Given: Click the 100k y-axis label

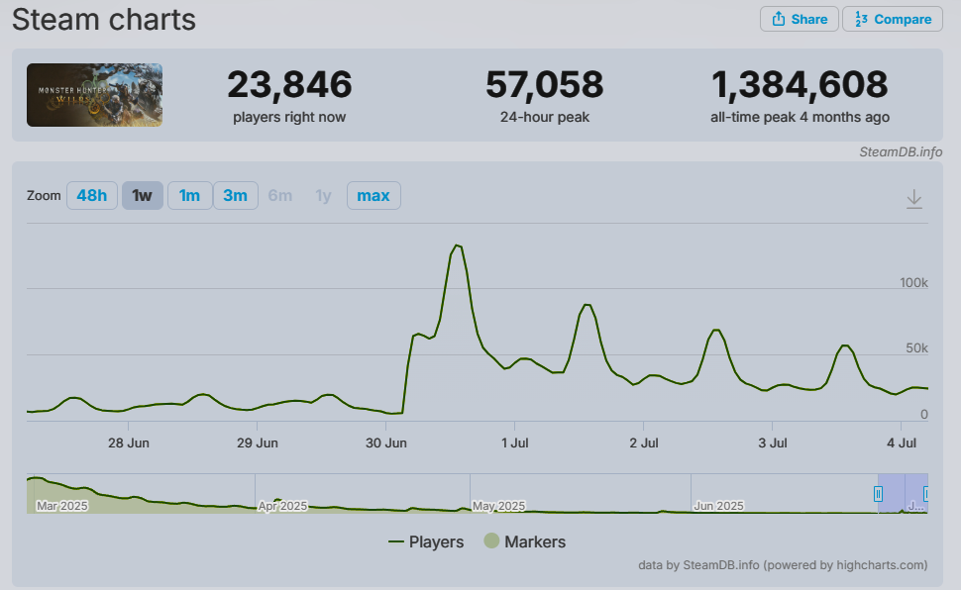Looking at the screenshot, I should click(913, 282).
